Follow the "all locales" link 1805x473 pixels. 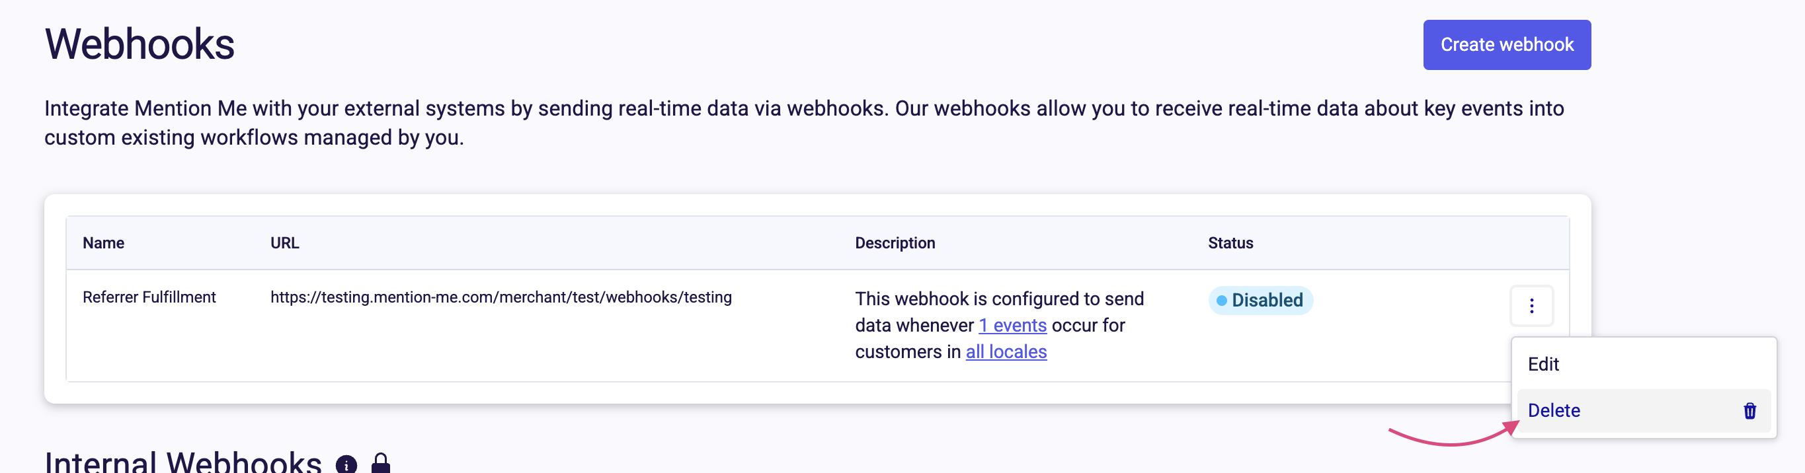[x=1006, y=352]
